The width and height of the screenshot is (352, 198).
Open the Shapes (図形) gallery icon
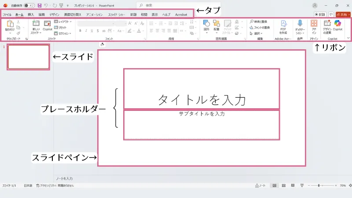click(x=206, y=24)
